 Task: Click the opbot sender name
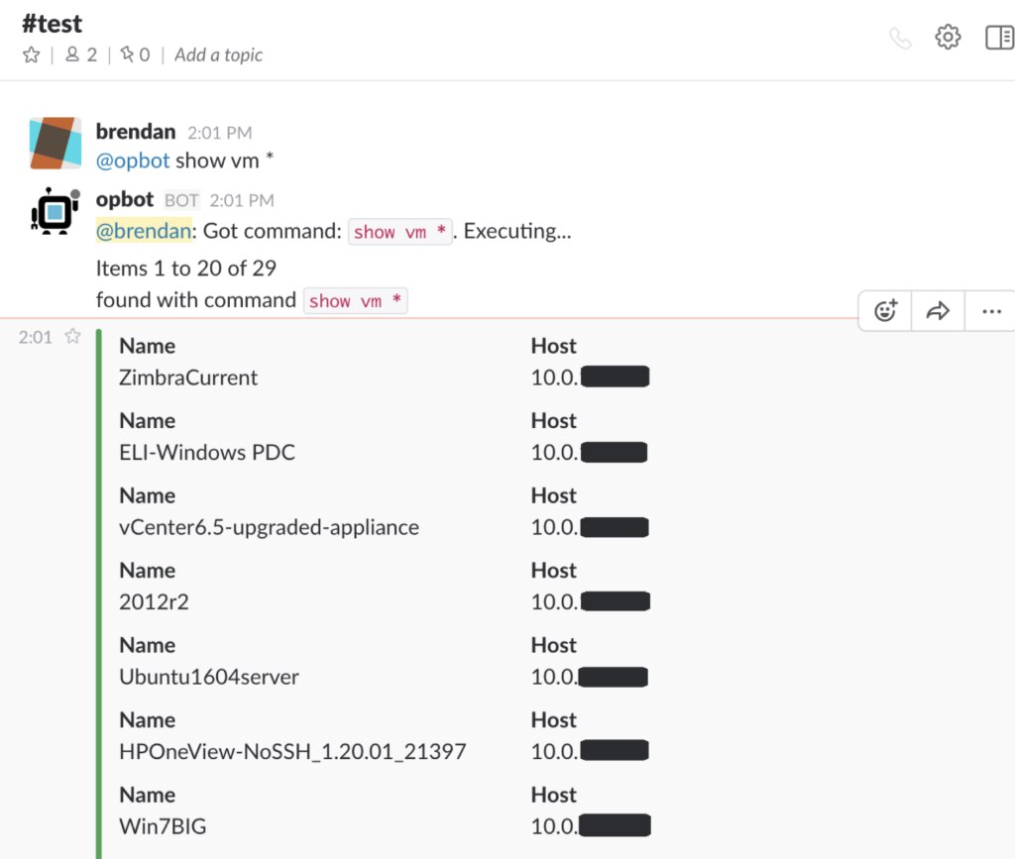click(x=126, y=200)
